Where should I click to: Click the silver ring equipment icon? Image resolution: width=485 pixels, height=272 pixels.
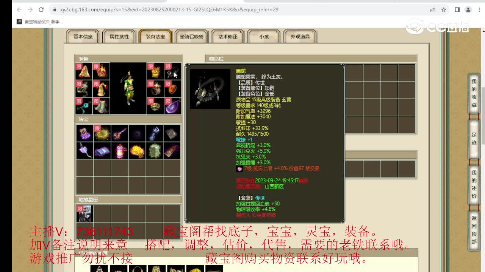click(155, 88)
